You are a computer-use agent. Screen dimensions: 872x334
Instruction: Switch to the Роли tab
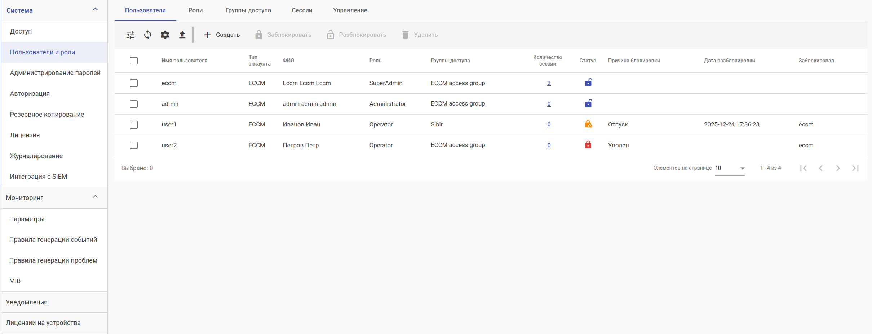pyautogui.click(x=195, y=10)
